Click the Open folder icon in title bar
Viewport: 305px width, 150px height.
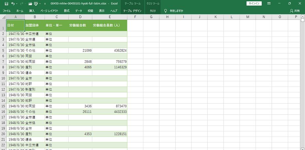(31, 3)
